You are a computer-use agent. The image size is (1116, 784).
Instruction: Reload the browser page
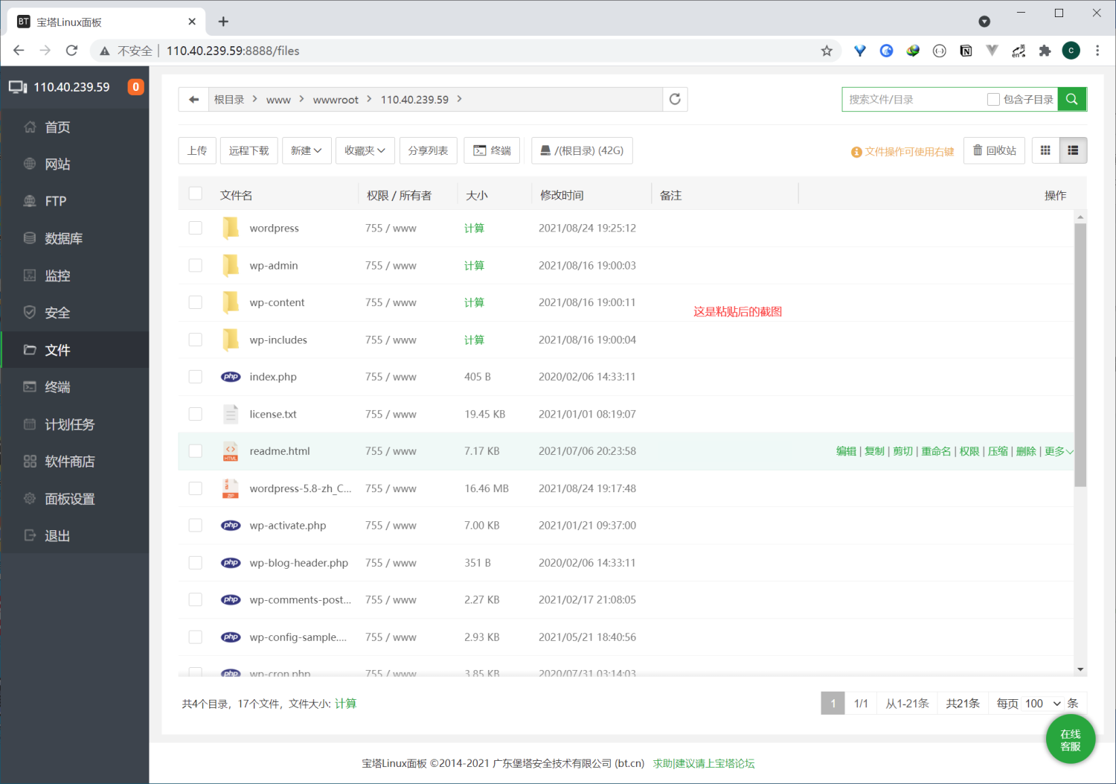click(71, 51)
